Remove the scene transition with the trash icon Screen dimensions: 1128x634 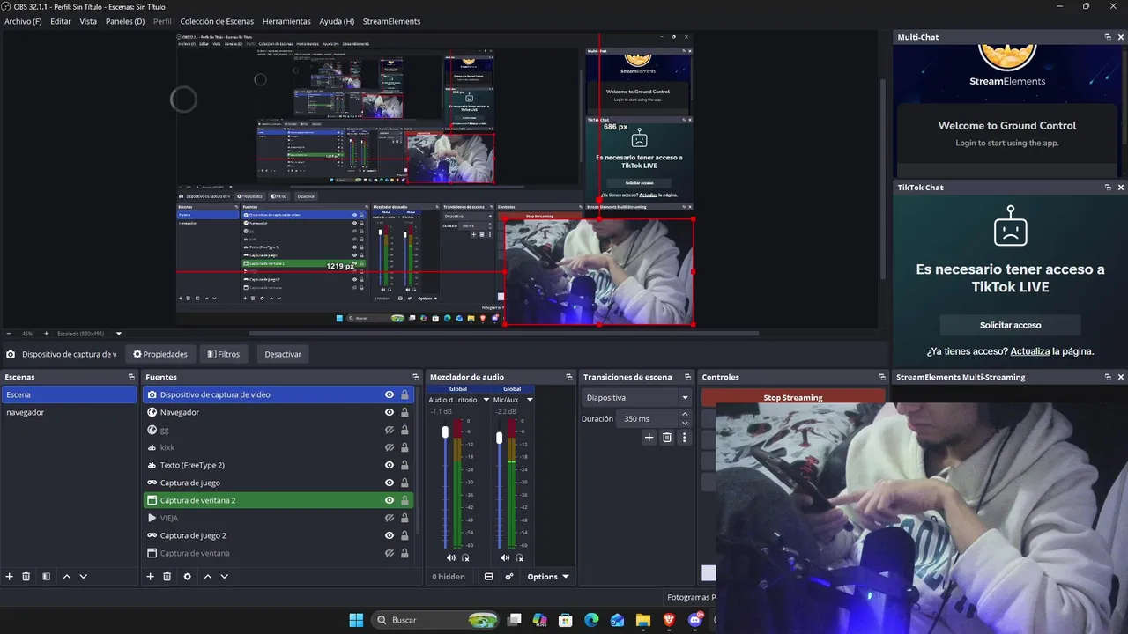coord(667,438)
